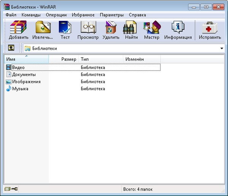Click the key password icon in status bar
Image resolution: width=228 pixels, height=196 pixels.
14,189
